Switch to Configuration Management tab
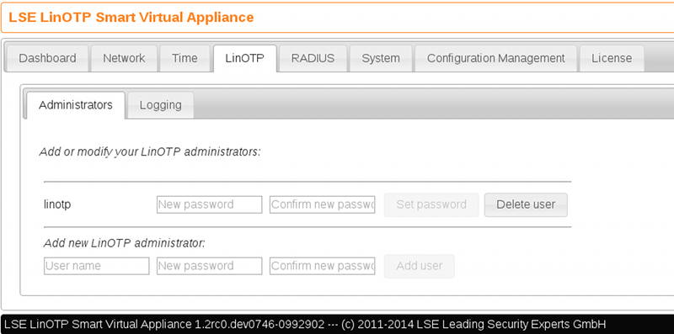 click(x=495, y=58)
